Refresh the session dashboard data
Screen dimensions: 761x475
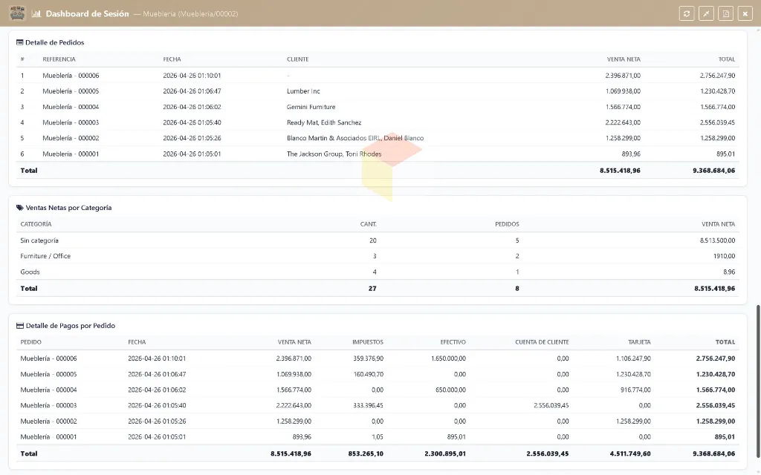click(686, 13)
